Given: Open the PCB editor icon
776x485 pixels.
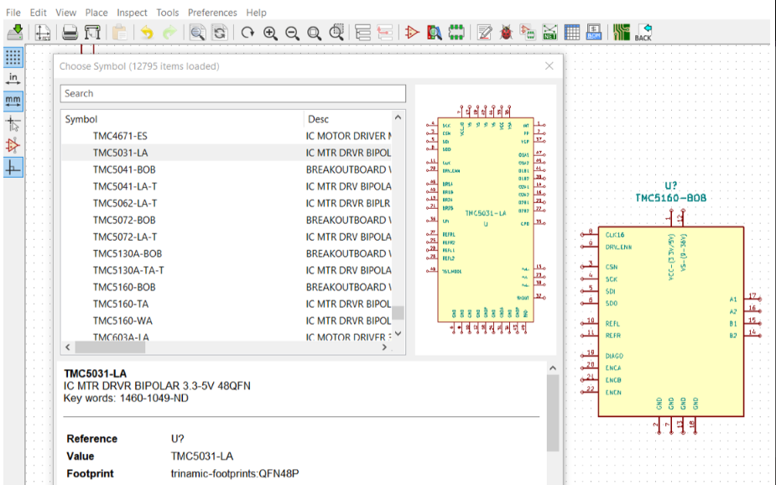Looking at the screenshot, I should coord(621,33).
